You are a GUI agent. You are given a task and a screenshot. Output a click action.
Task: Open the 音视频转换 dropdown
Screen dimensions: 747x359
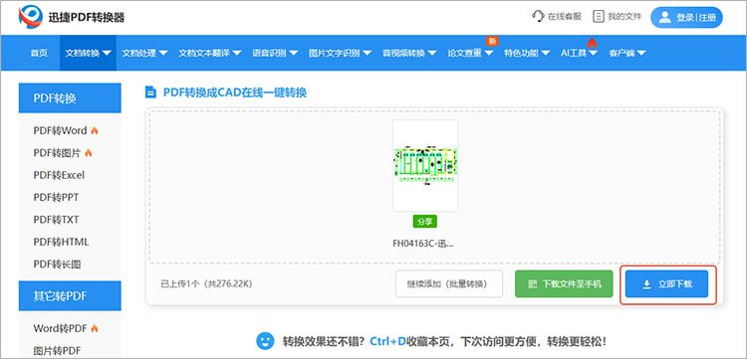click(409, 53)
